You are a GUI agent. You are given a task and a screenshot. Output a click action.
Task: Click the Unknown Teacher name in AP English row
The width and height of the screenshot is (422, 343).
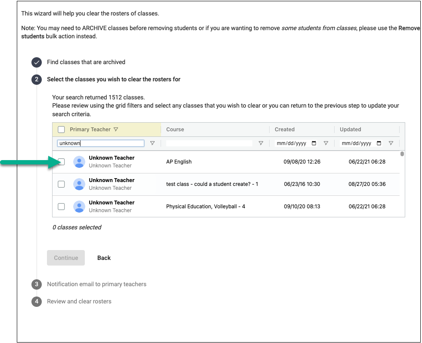click(x=112, y=158)
